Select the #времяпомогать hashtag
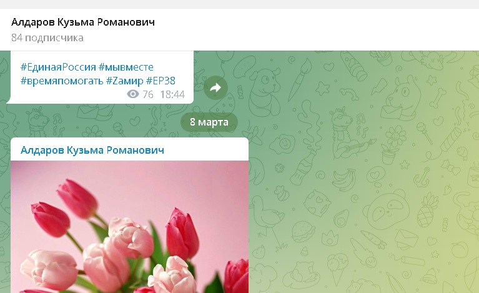The width and height of the screenshot is (479, 293). click(62, 81)
